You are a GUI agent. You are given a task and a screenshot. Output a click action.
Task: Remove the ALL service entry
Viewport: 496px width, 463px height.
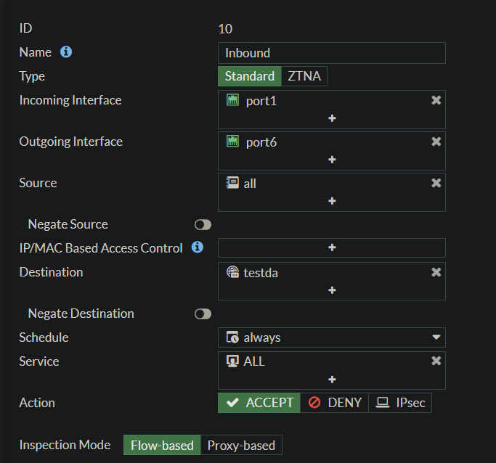tap(436, 361)
